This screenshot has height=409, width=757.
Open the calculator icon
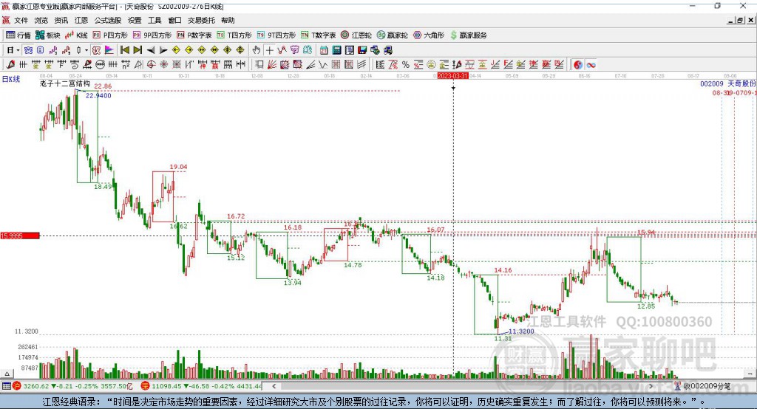point(337,50)
